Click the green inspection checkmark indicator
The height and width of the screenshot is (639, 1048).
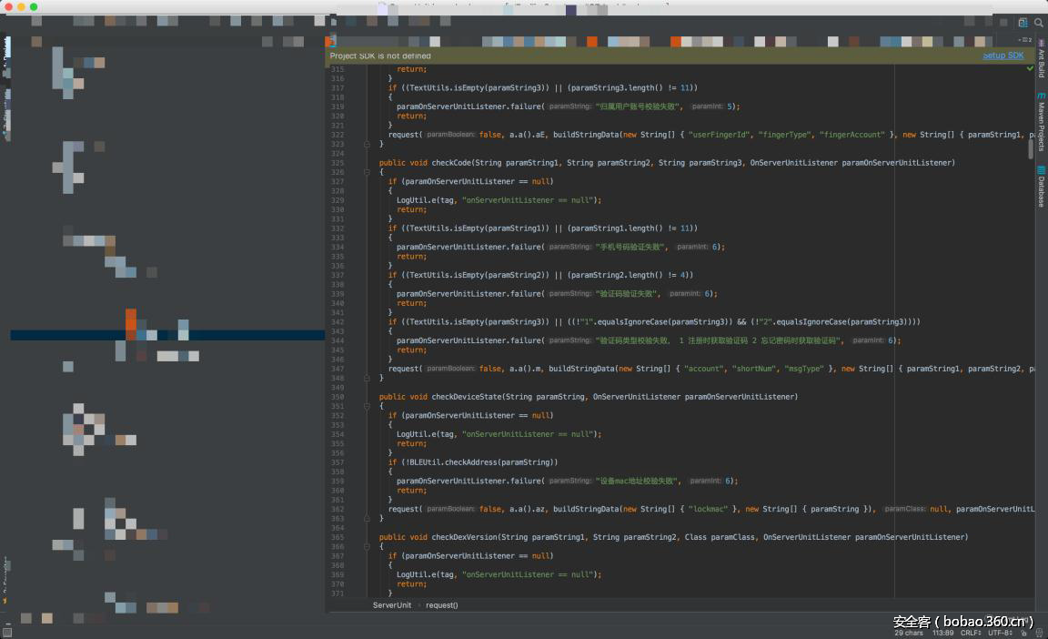pyautogui.click(x=1030, y=68)
